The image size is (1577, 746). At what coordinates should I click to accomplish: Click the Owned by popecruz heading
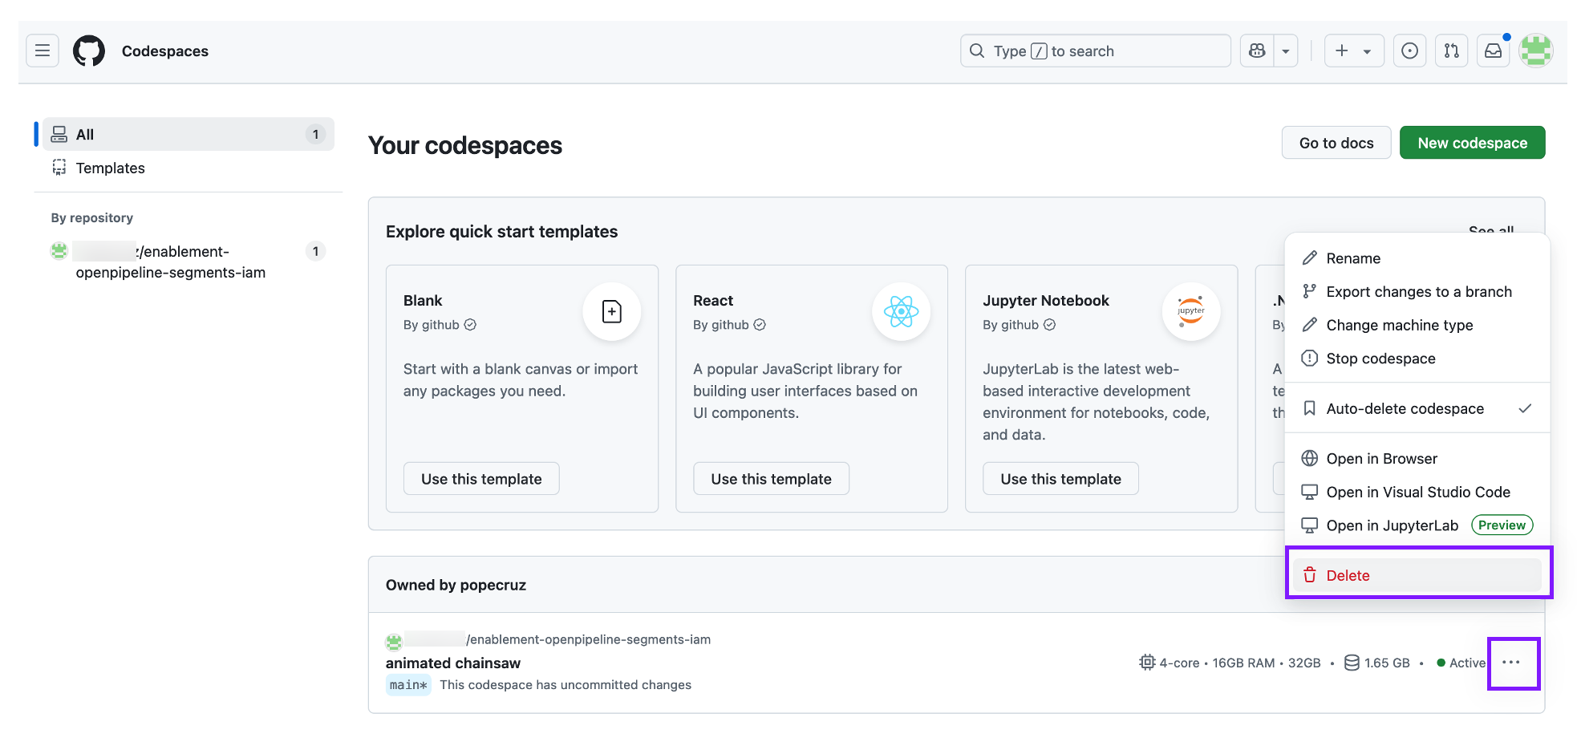[x=456, y=585]
